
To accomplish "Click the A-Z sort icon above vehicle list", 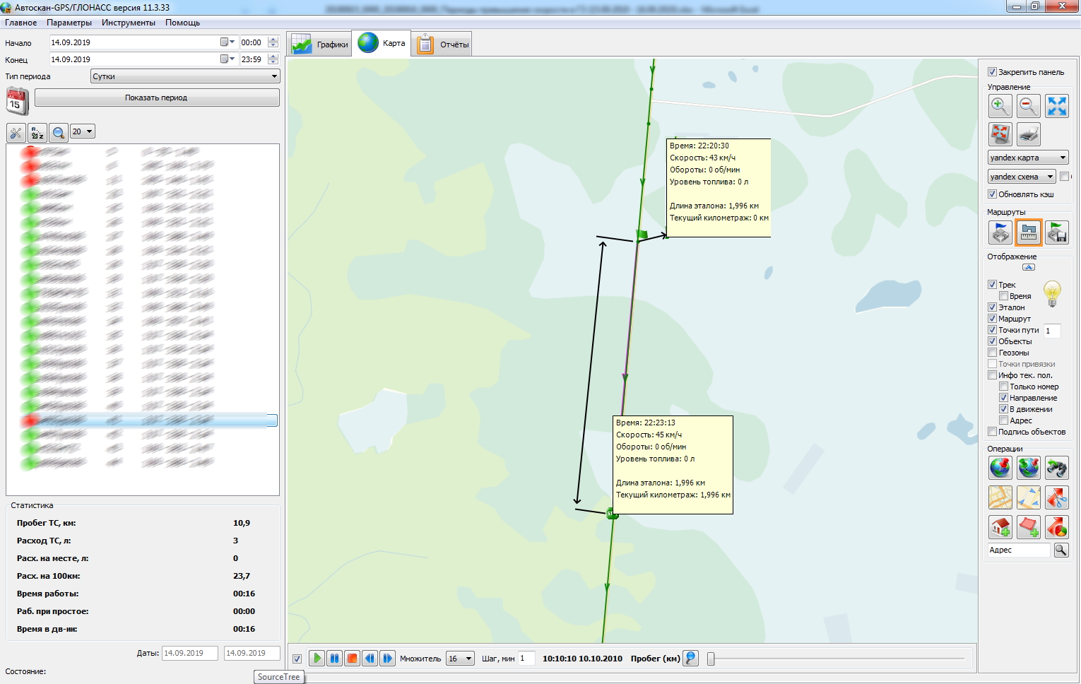I will [37, 132].
